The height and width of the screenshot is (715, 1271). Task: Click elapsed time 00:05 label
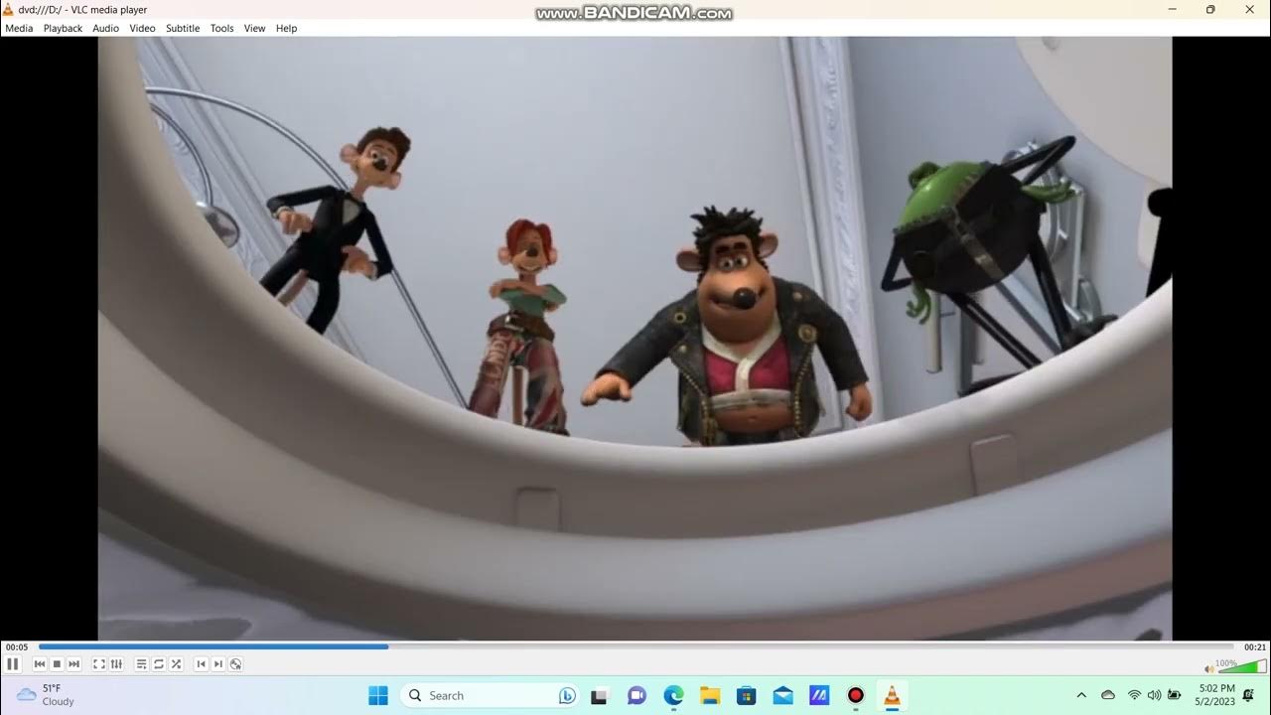click(x=17, y=647)
